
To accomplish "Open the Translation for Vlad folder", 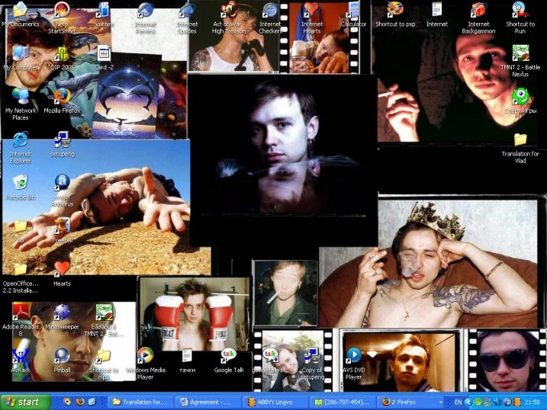I will click(x=520, y=140).
